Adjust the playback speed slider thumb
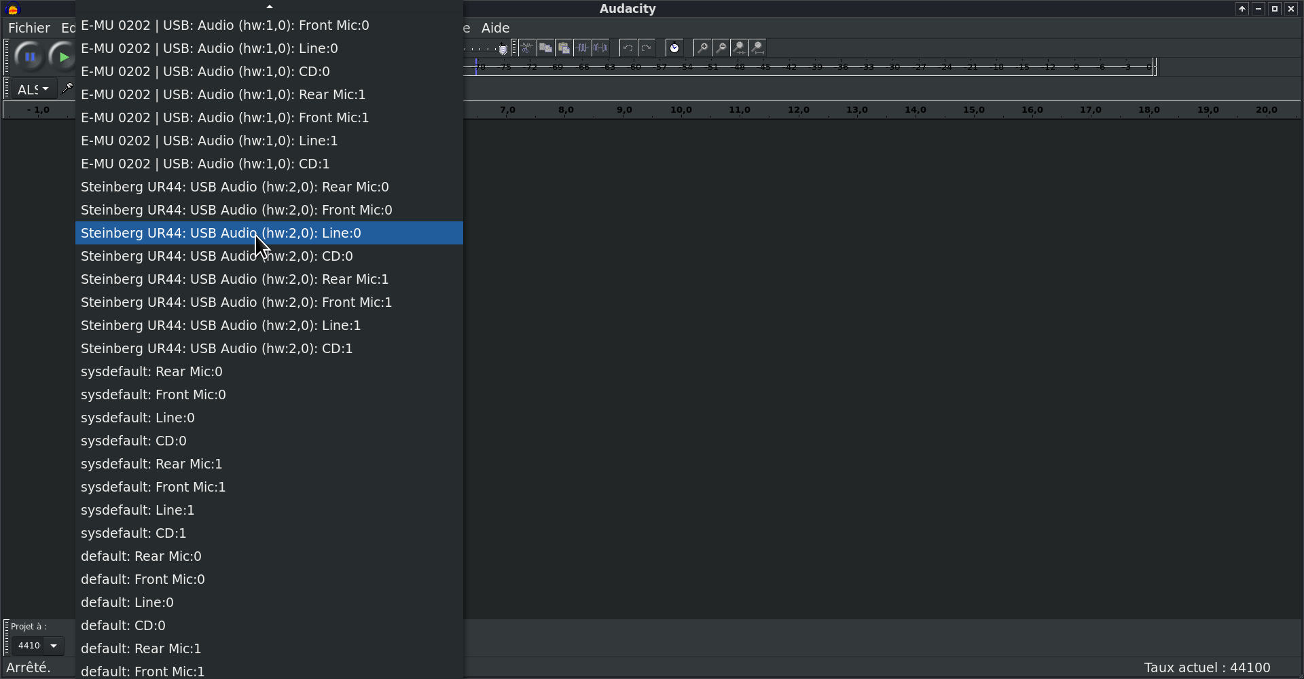This screenshot has height=679, width=1304. [503, 50]
